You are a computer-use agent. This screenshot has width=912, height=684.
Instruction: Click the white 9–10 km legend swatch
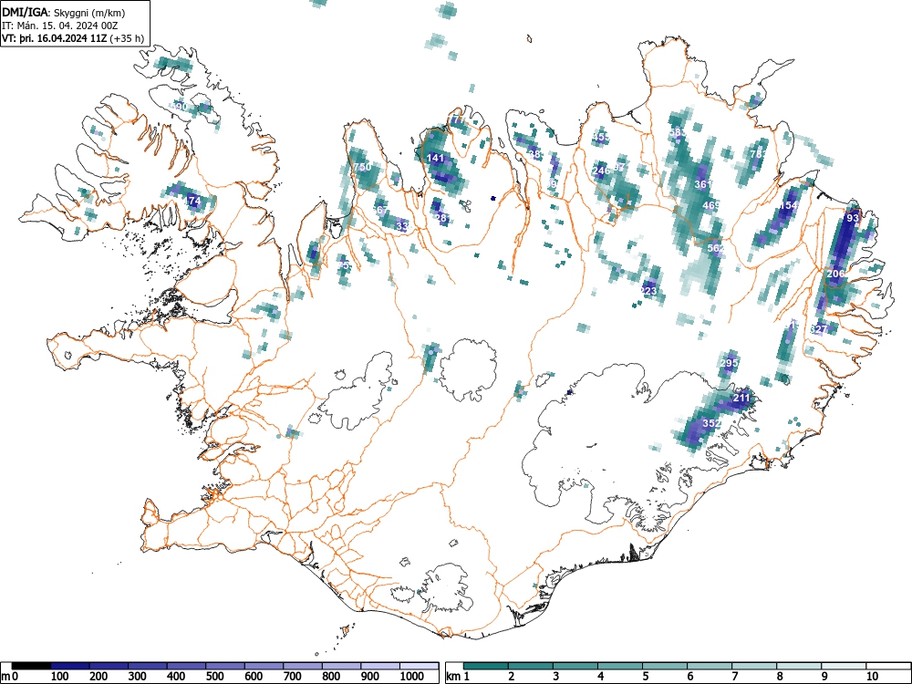click(x=844, y=666)
